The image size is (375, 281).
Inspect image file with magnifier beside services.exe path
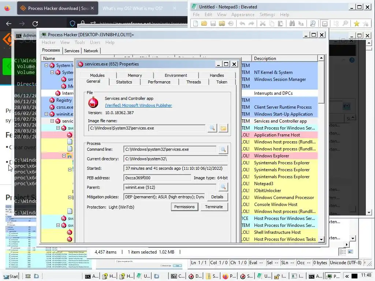coord(212,128)
